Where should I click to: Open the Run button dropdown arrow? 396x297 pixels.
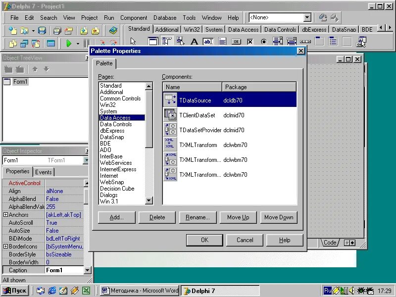(x=78, y=44)
